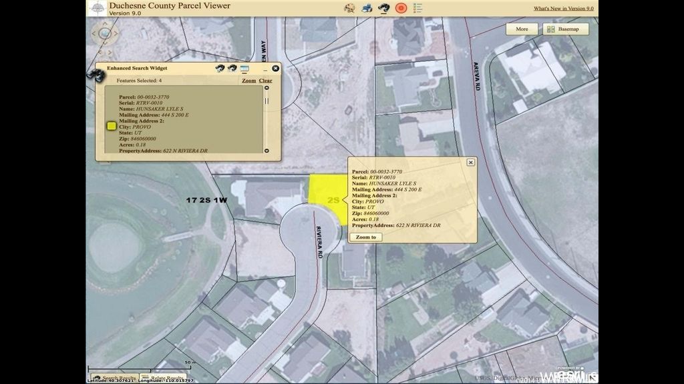Select Parcel 00-0032-3770 in results list
The height and width of the screenshot is (384, 684).
pos(144,97)
